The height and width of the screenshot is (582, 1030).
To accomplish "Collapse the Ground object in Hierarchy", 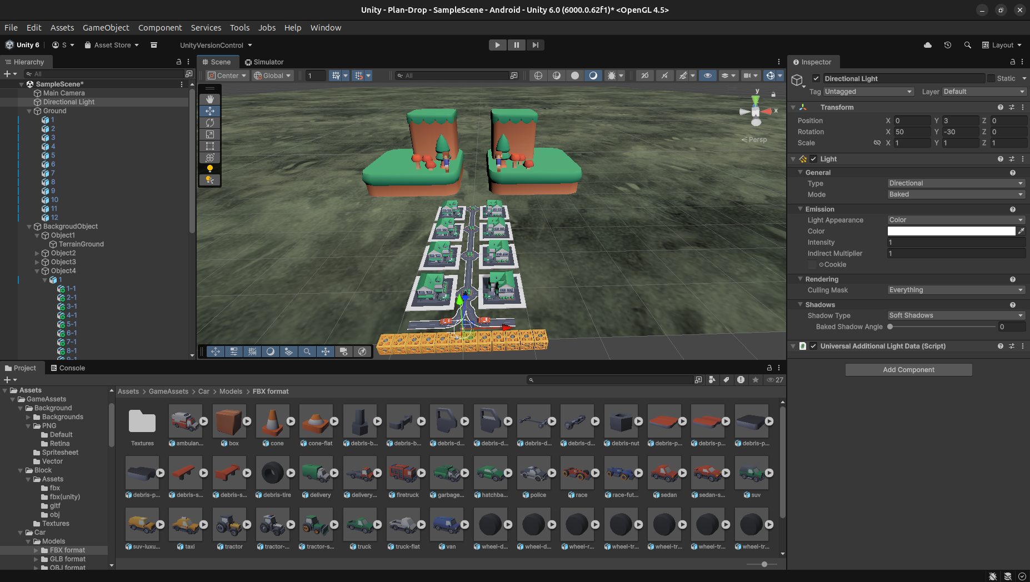I will tap(29, 111).
